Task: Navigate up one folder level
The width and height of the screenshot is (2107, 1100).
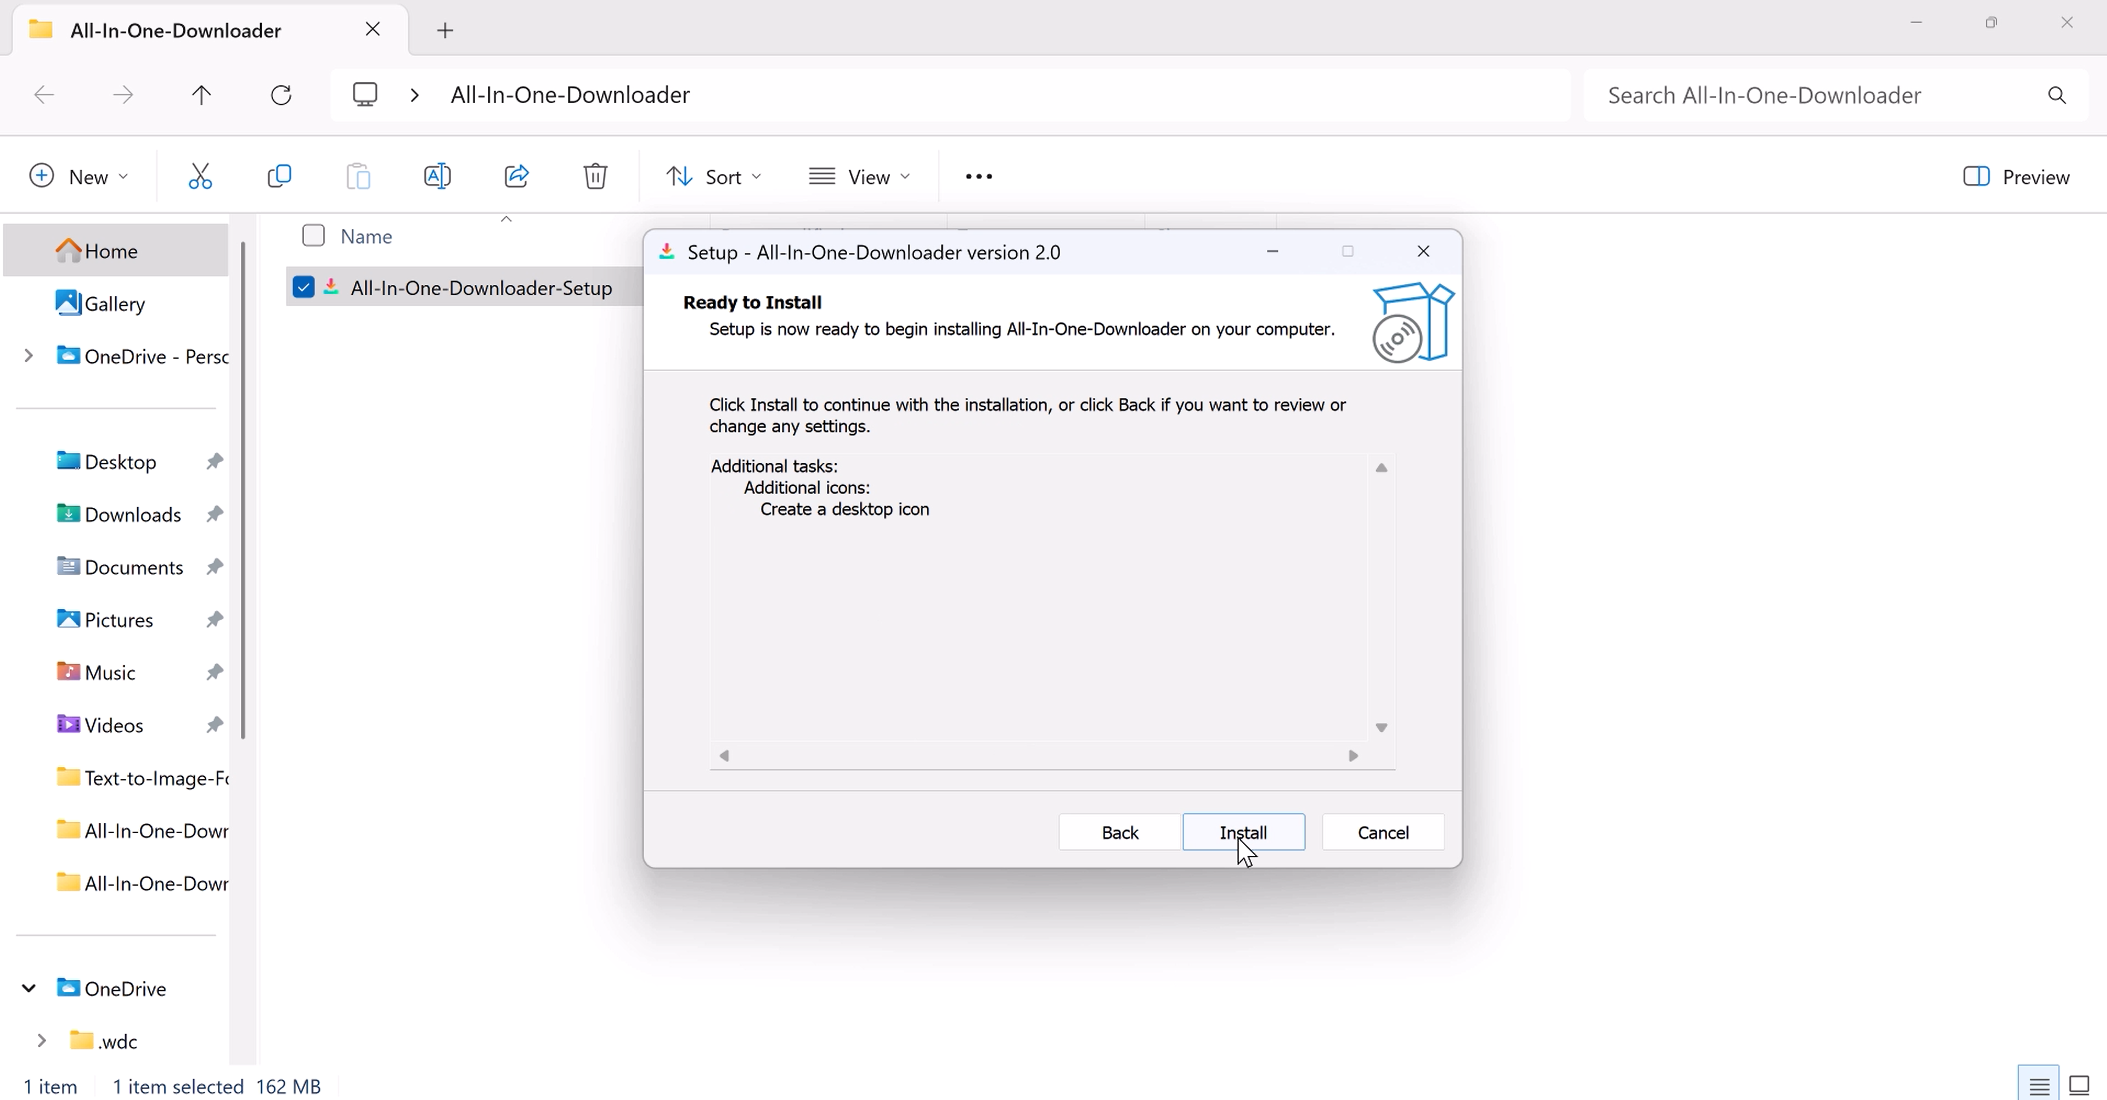Action: coord(202,94)
